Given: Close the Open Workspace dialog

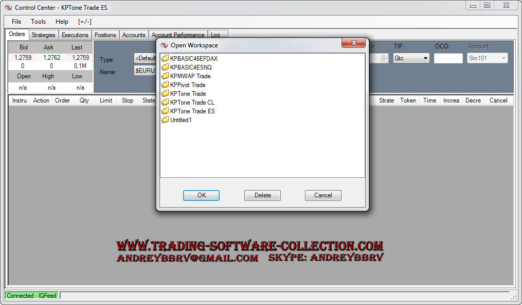Looking at the screenshot, I should click(x=353, y=43).
